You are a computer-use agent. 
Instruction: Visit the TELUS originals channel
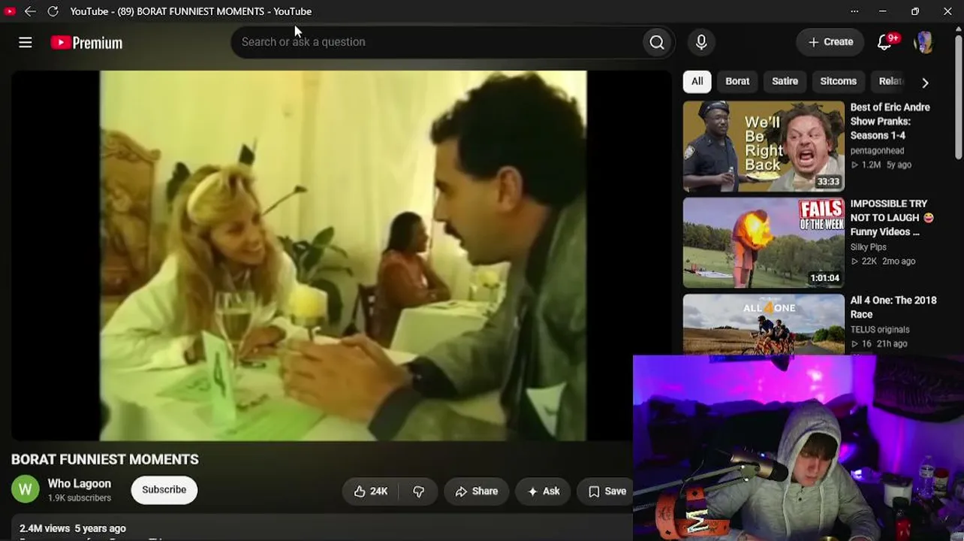pos(880,329)
